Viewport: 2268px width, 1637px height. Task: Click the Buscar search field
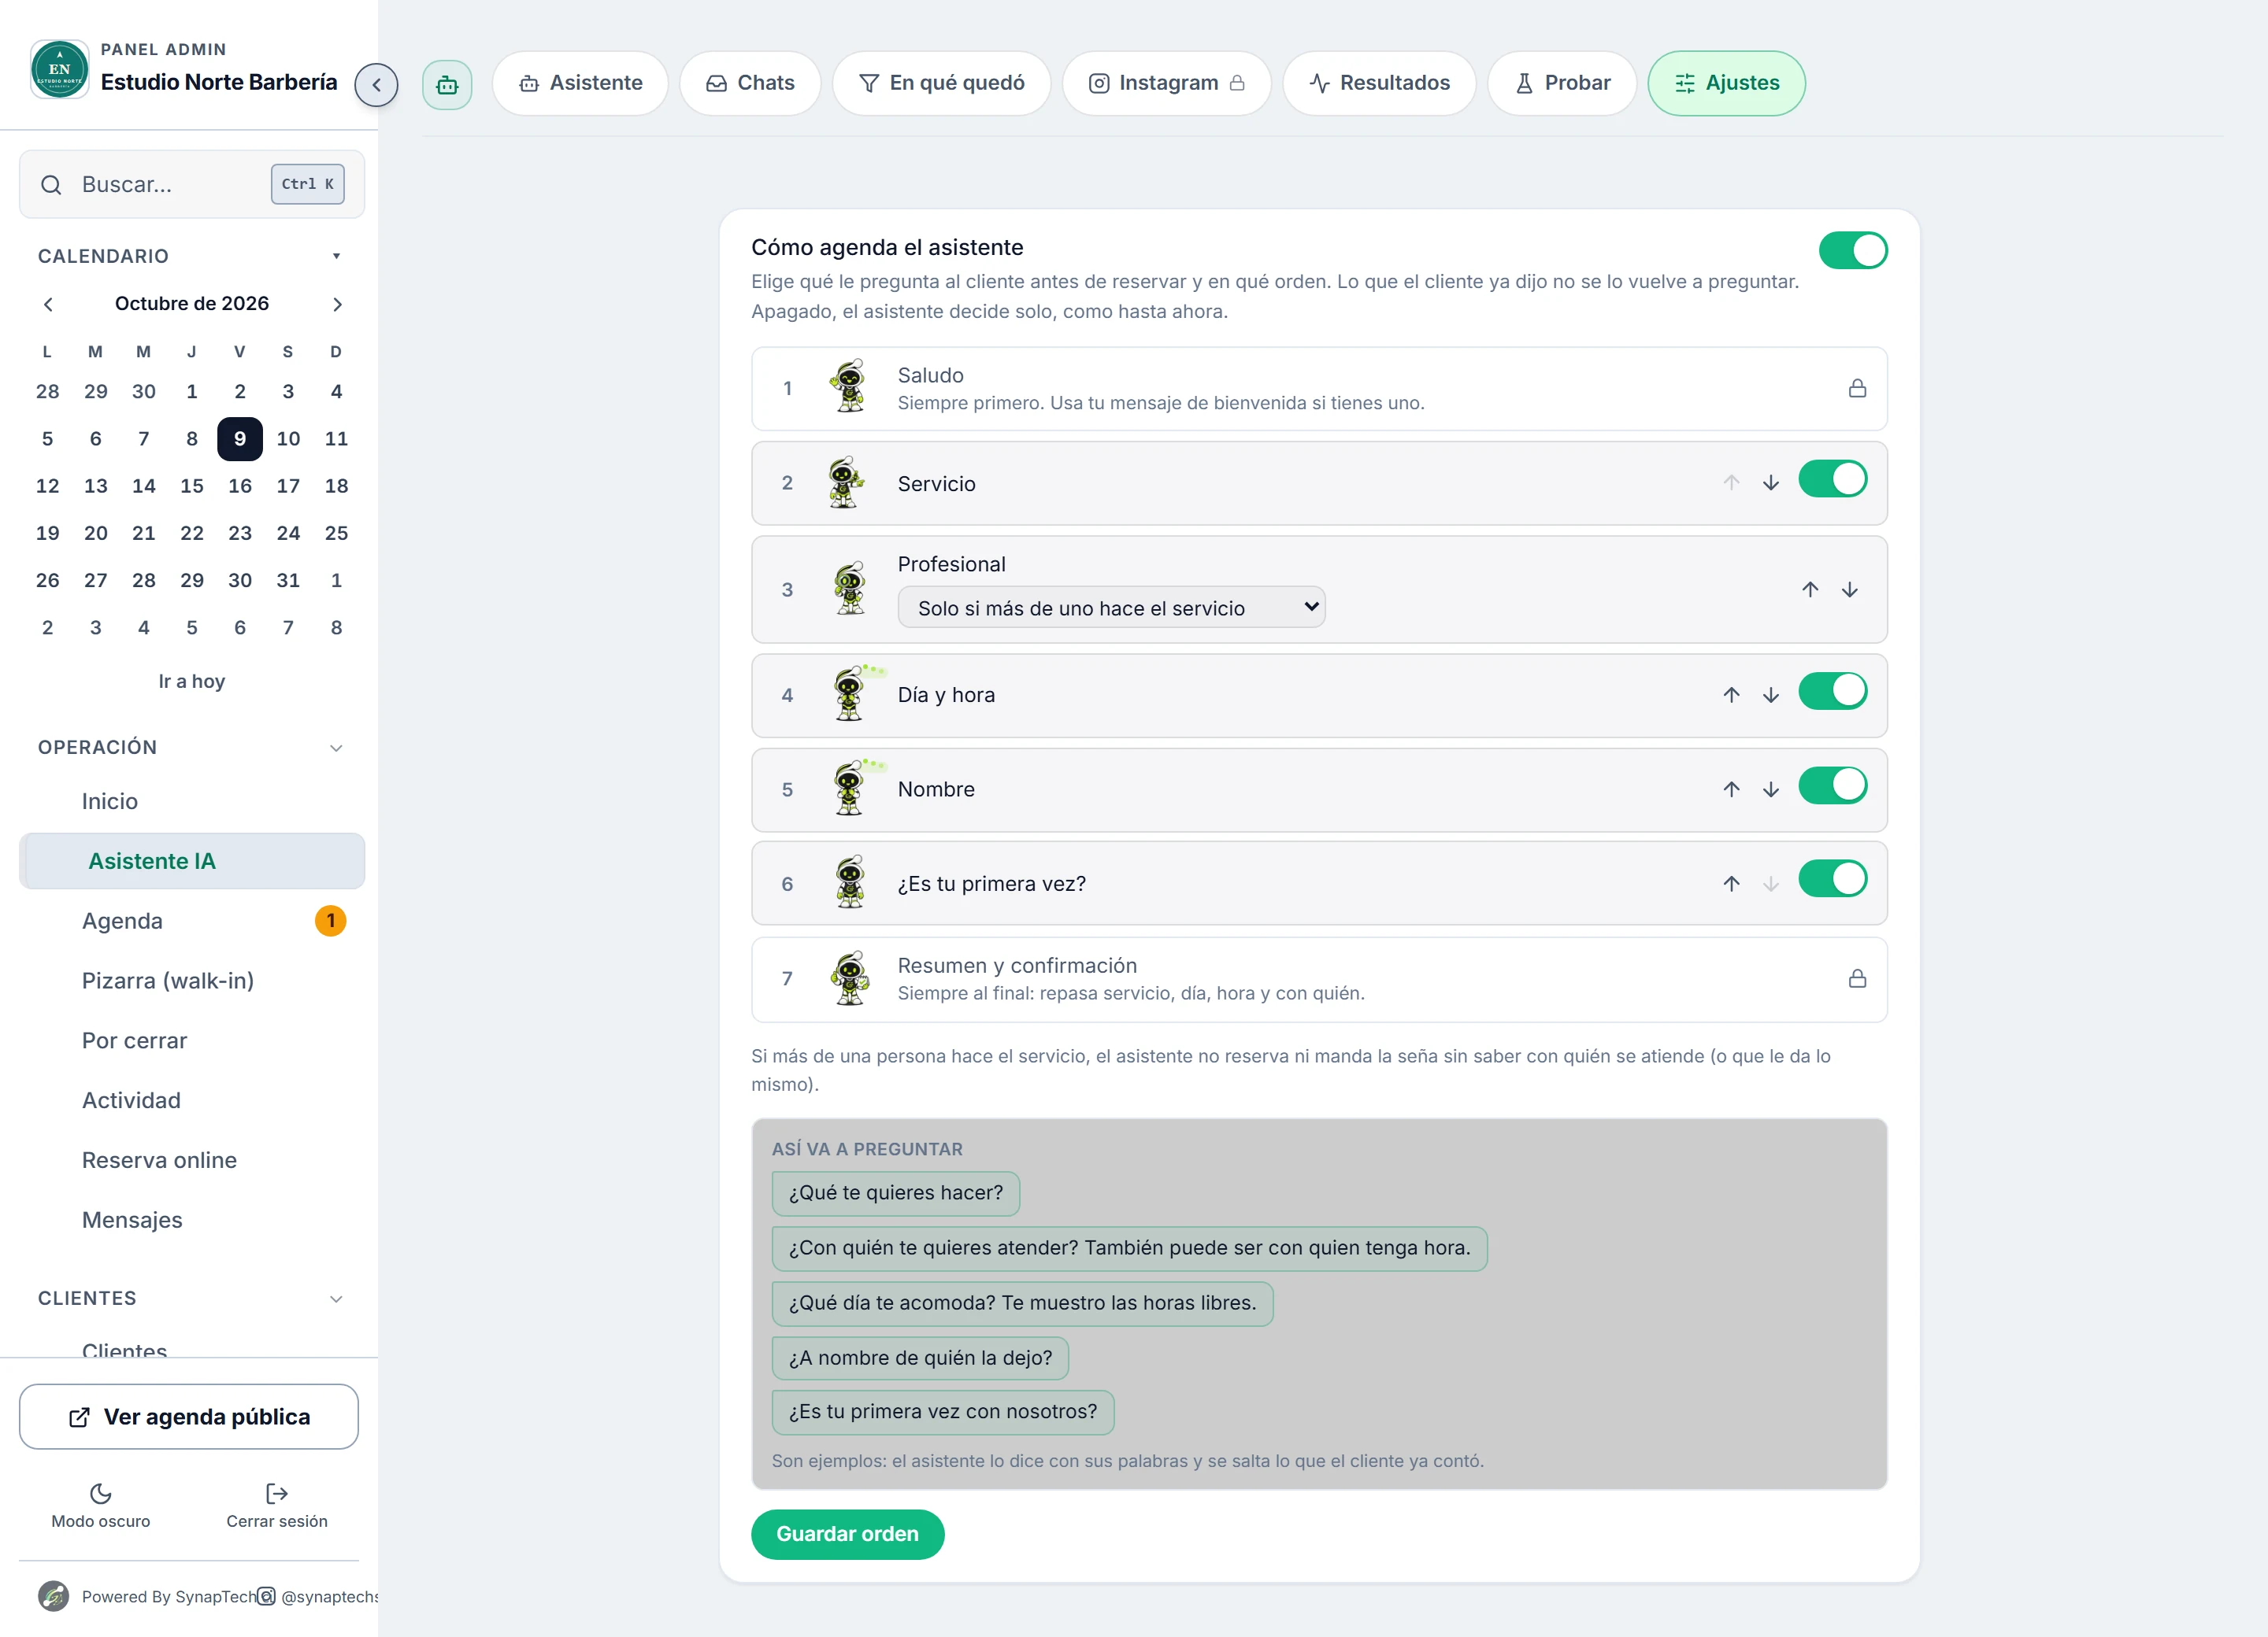pyautogui.click(x=192, y=185)
